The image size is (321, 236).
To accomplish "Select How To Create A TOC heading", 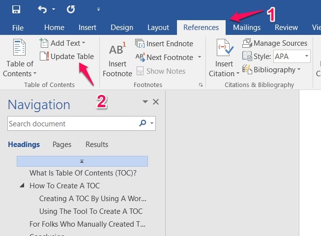I will coord(65,186).
